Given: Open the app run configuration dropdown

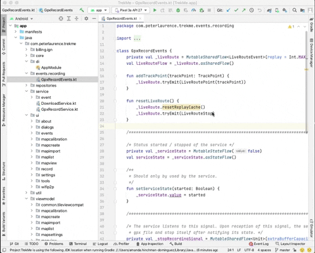Looking at the screenshot, I should click(x=98, y=10).
